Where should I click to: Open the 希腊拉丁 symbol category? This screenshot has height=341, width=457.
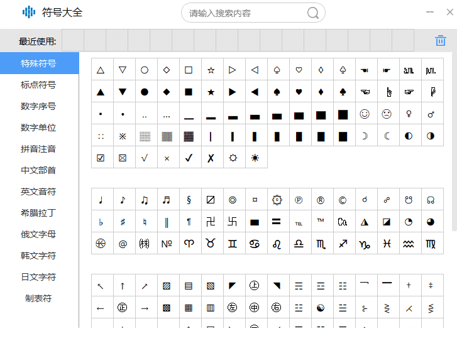pyautogui.click(x=38, y=213)
